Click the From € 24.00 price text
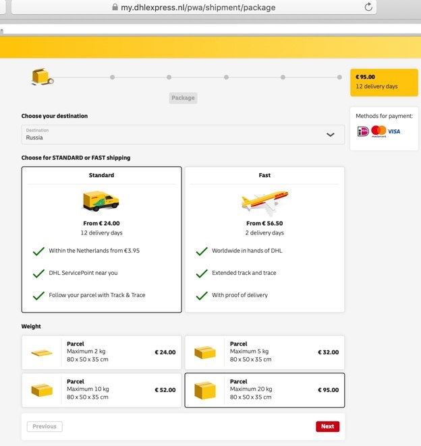The image size is (421, 446). click(x=101, y=223)
